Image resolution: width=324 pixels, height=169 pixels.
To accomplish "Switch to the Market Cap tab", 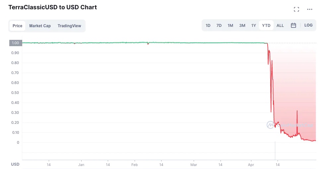I will point(40,26).
